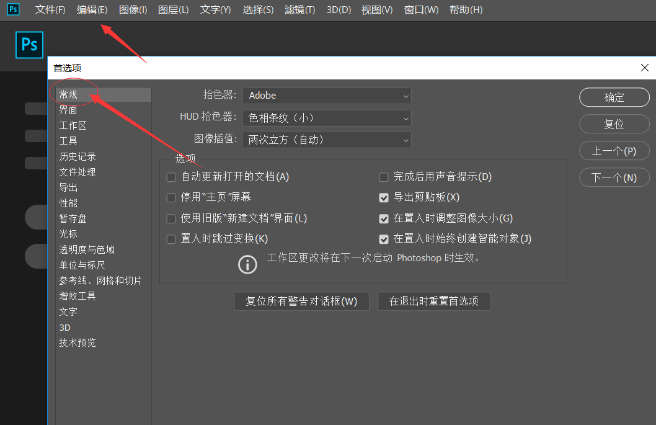Enable 使用旧版"新建文档"界面(L) checkbox
Viewport: 656px width, 425px height.
click(171, 218)
